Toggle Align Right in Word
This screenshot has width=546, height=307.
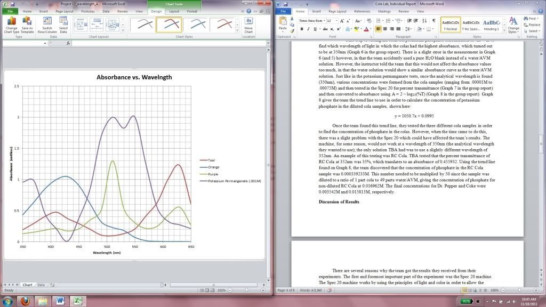[392, 29]
